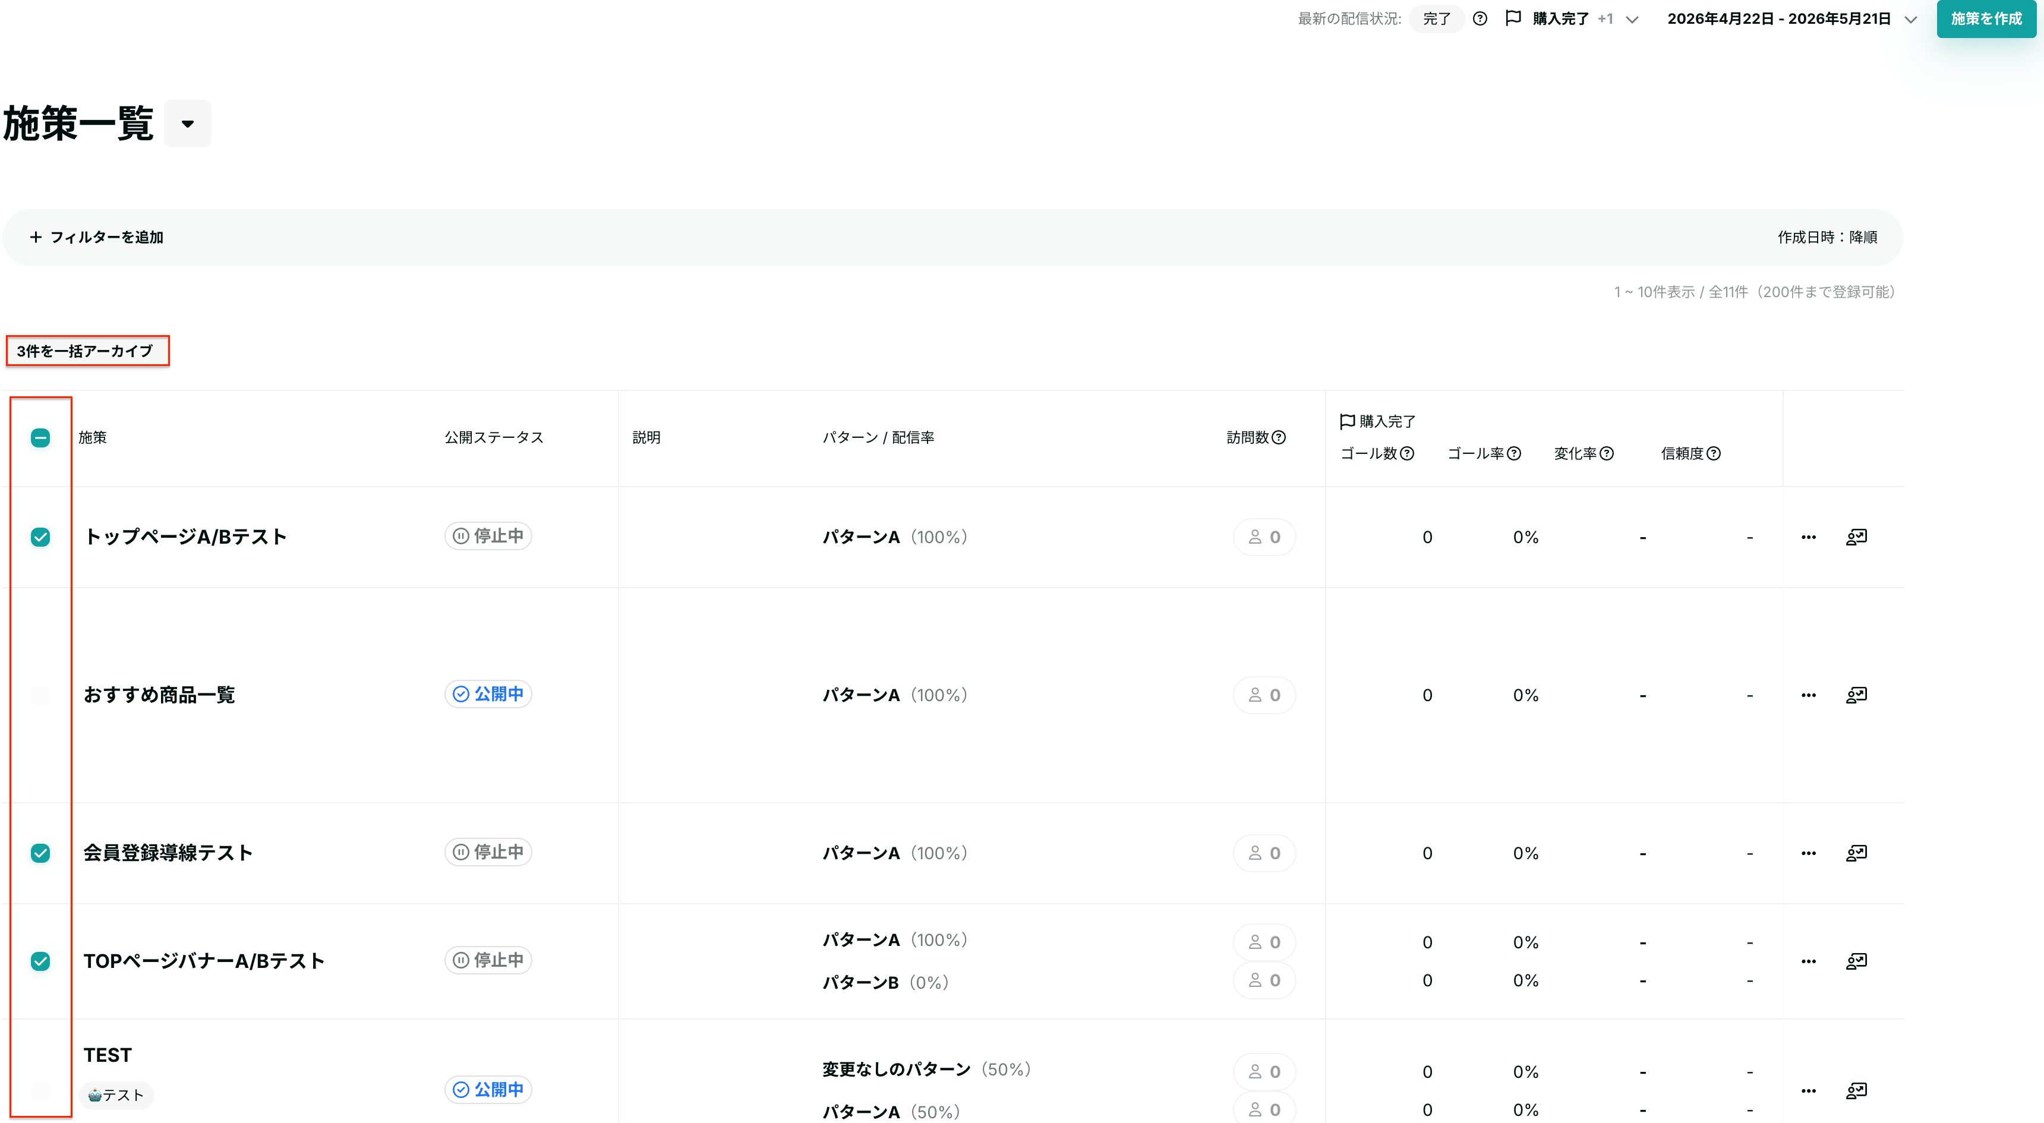This screenshot has width=2044, height=1123.
Task: Click 公開中 status badge of おすすめ商品一覧
Action: 488,695
